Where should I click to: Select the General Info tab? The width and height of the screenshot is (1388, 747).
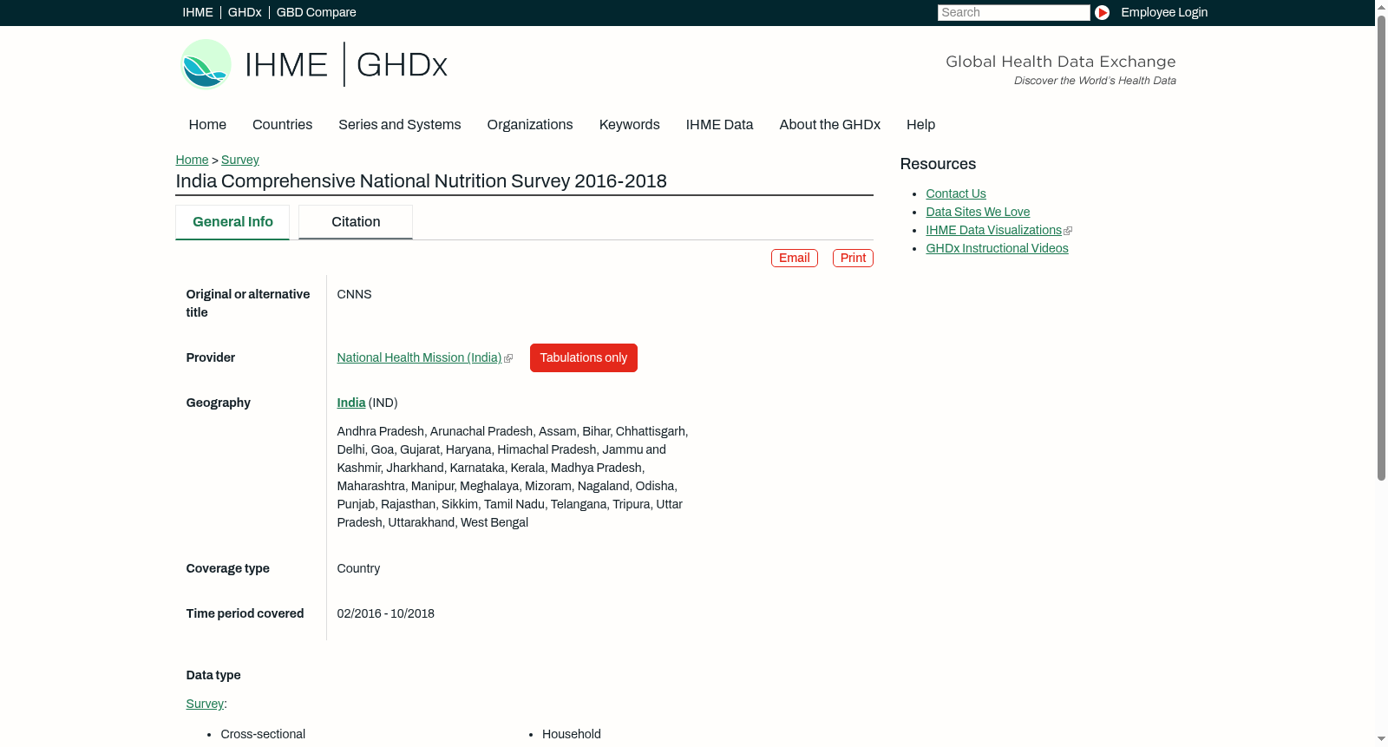point(232,222)
